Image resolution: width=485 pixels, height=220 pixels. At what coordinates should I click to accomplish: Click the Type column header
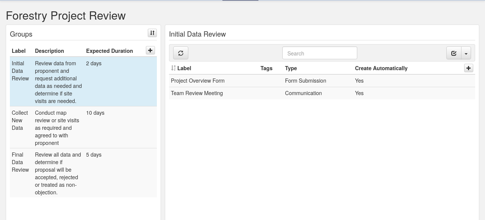pyautogui.click(x=291, y=68)
